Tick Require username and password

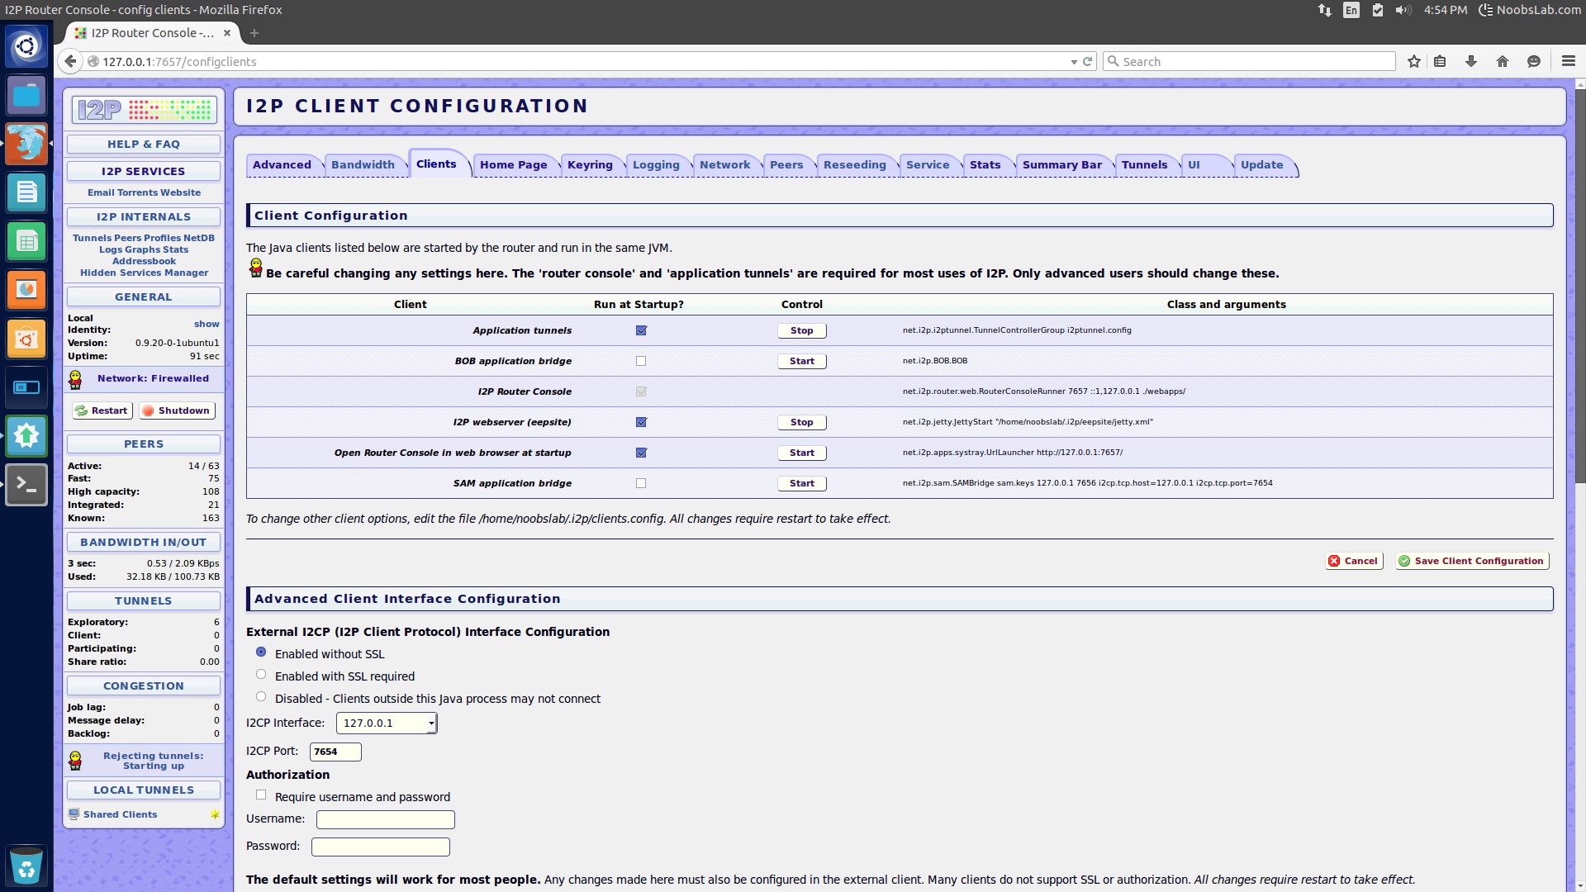[x=261, y=795]
